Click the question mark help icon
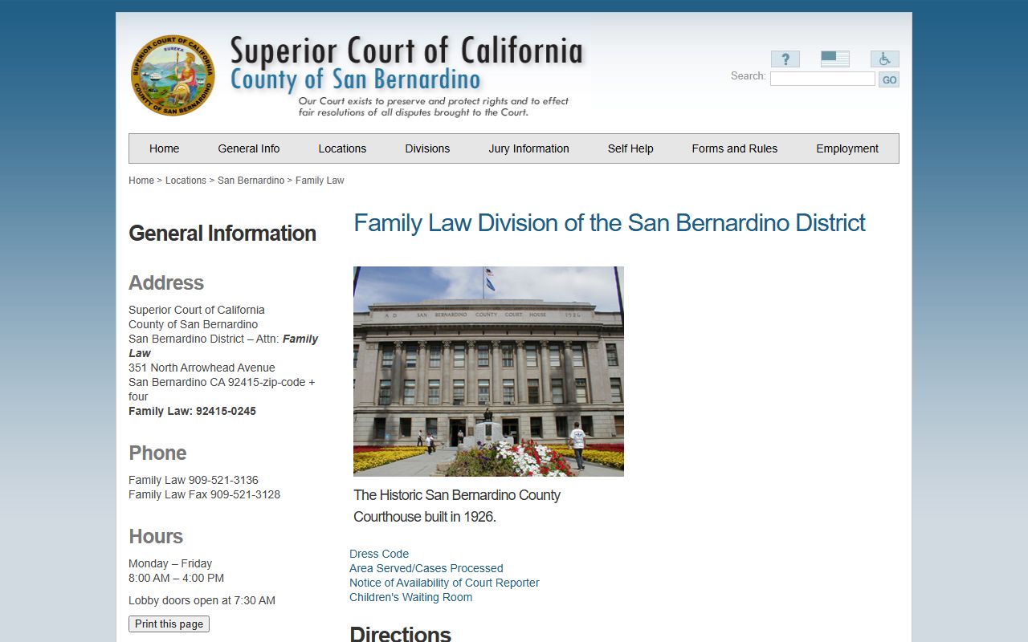1028x642 pixels. click(x=785, y=59)
